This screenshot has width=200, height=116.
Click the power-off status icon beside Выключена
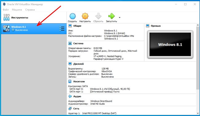coord(13,30)
